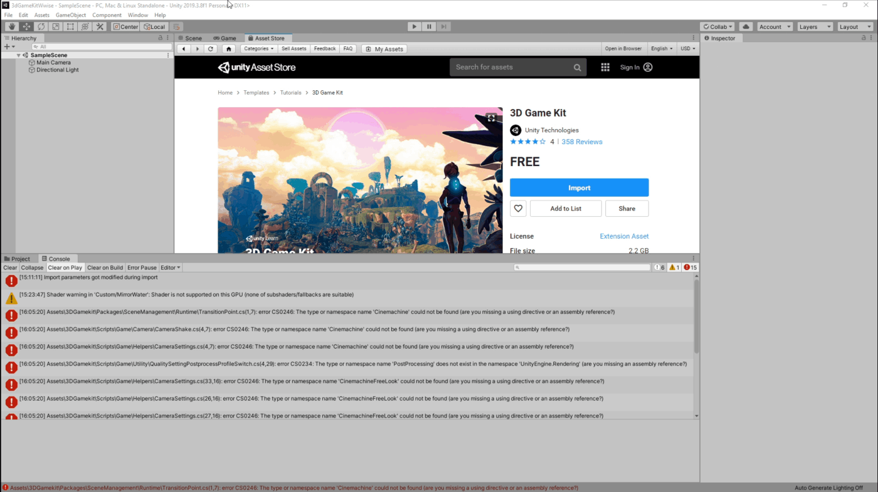Collapse the SampleScene tree
This screenshot has width=878, height=492.
pos(18,55)
